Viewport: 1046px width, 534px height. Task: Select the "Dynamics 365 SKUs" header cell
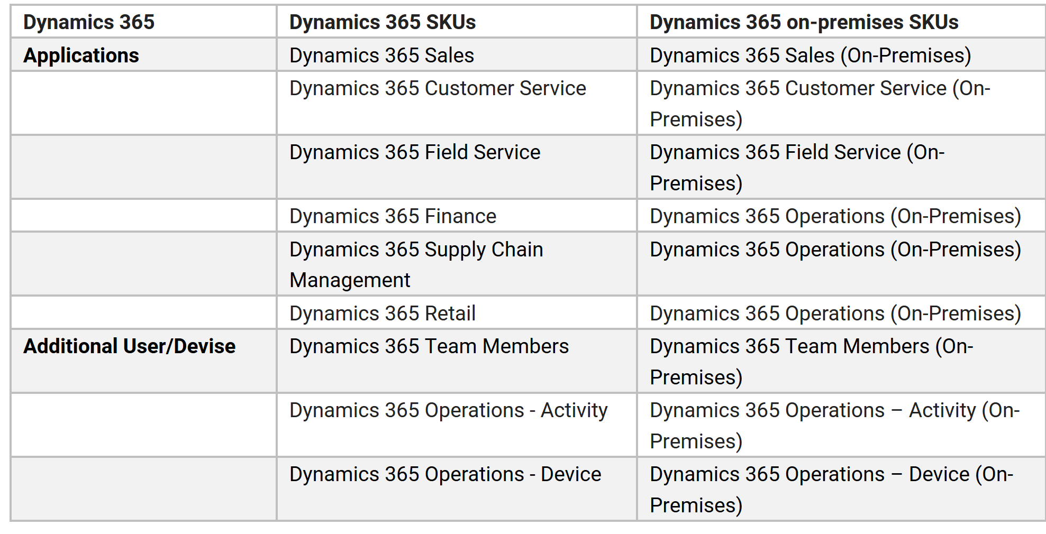coord(383,22)
